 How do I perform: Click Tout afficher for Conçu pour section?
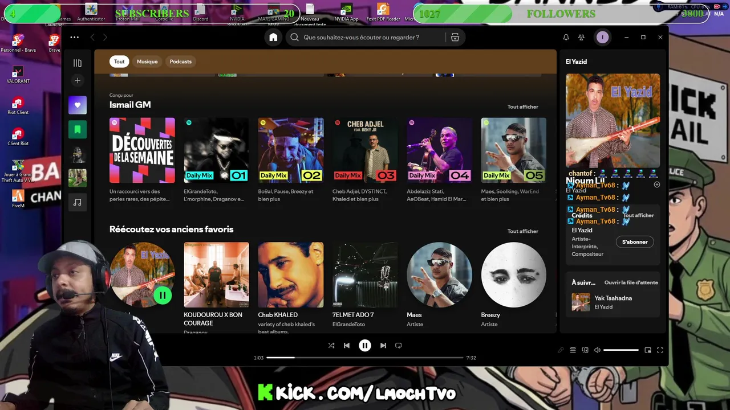click(x=523, y=106)
